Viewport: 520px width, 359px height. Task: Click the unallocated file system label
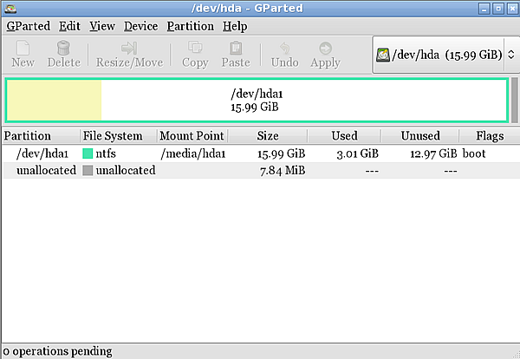pyautogui.click(x=126, y=170)
